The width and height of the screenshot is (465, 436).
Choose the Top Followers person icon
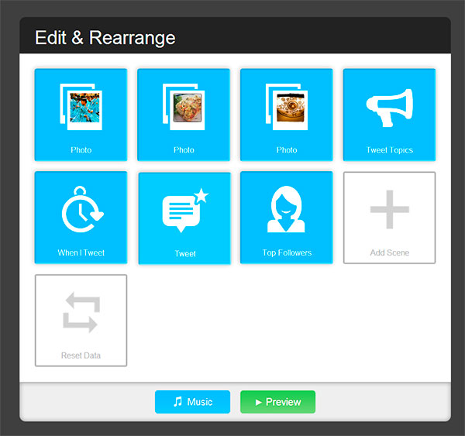[x=286, y=209]
